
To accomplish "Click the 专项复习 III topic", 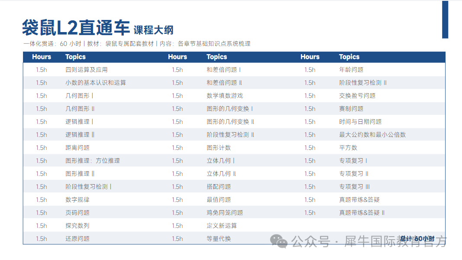I will click(355, 187).
